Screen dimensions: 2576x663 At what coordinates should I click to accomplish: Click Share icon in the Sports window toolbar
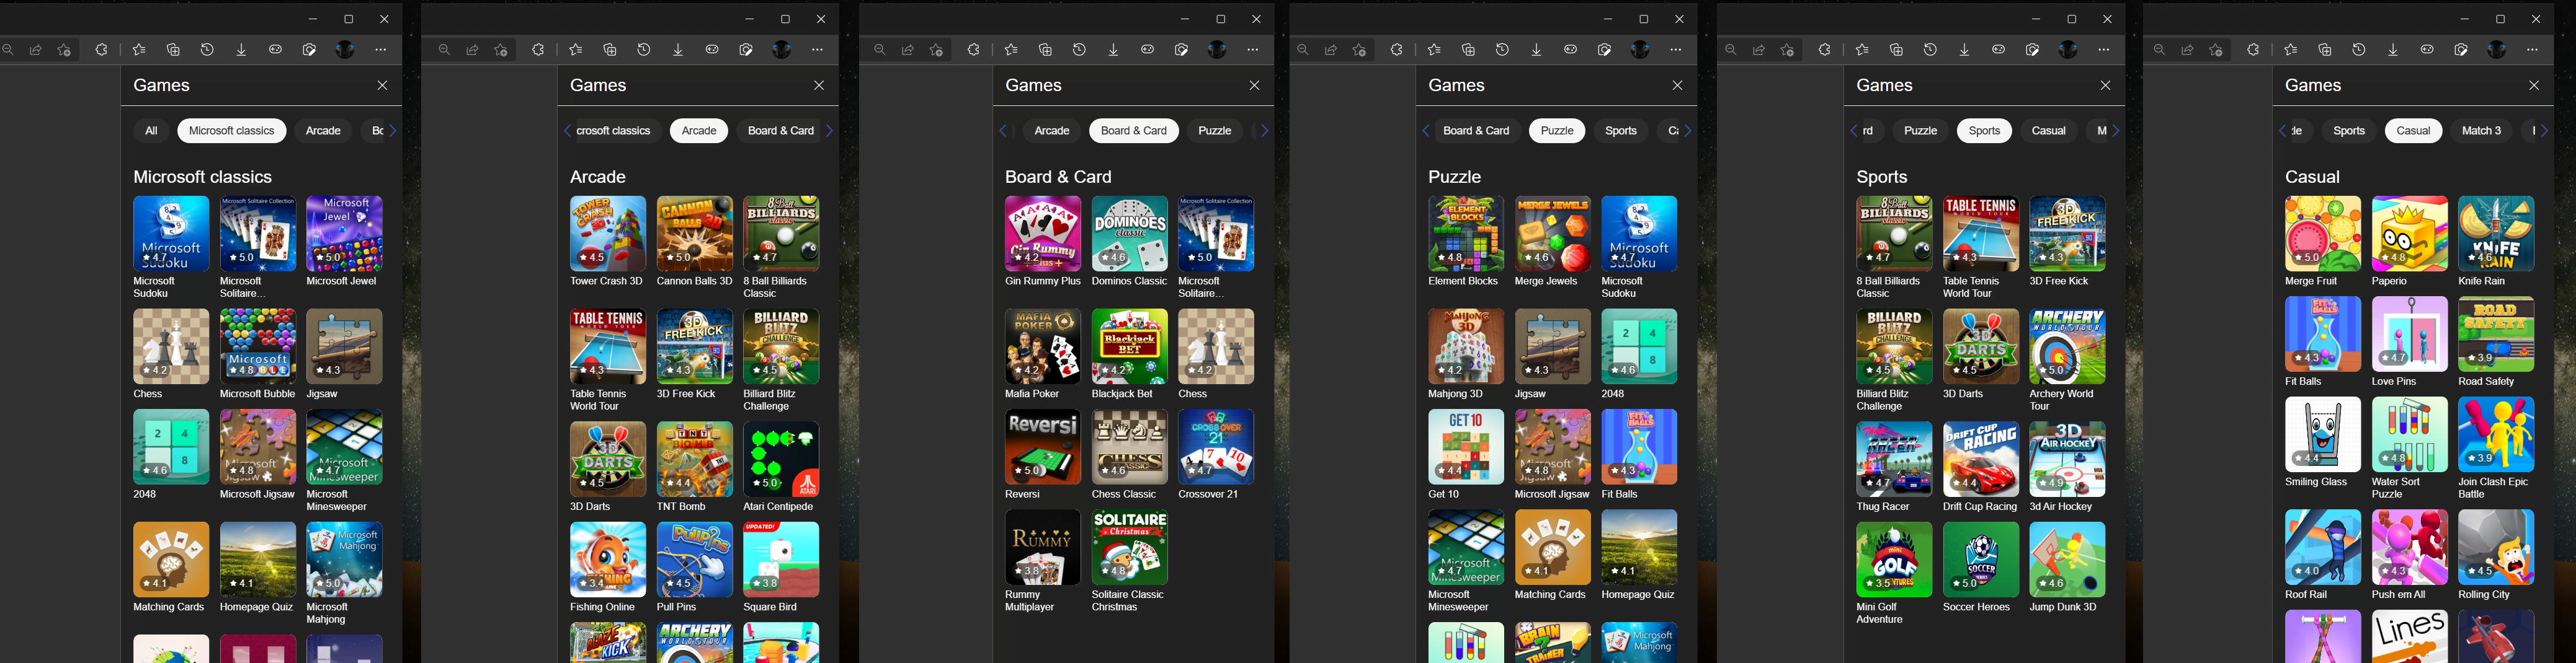tap(1758, 49)
